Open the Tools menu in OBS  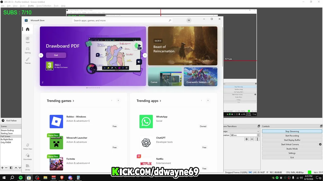56,6
